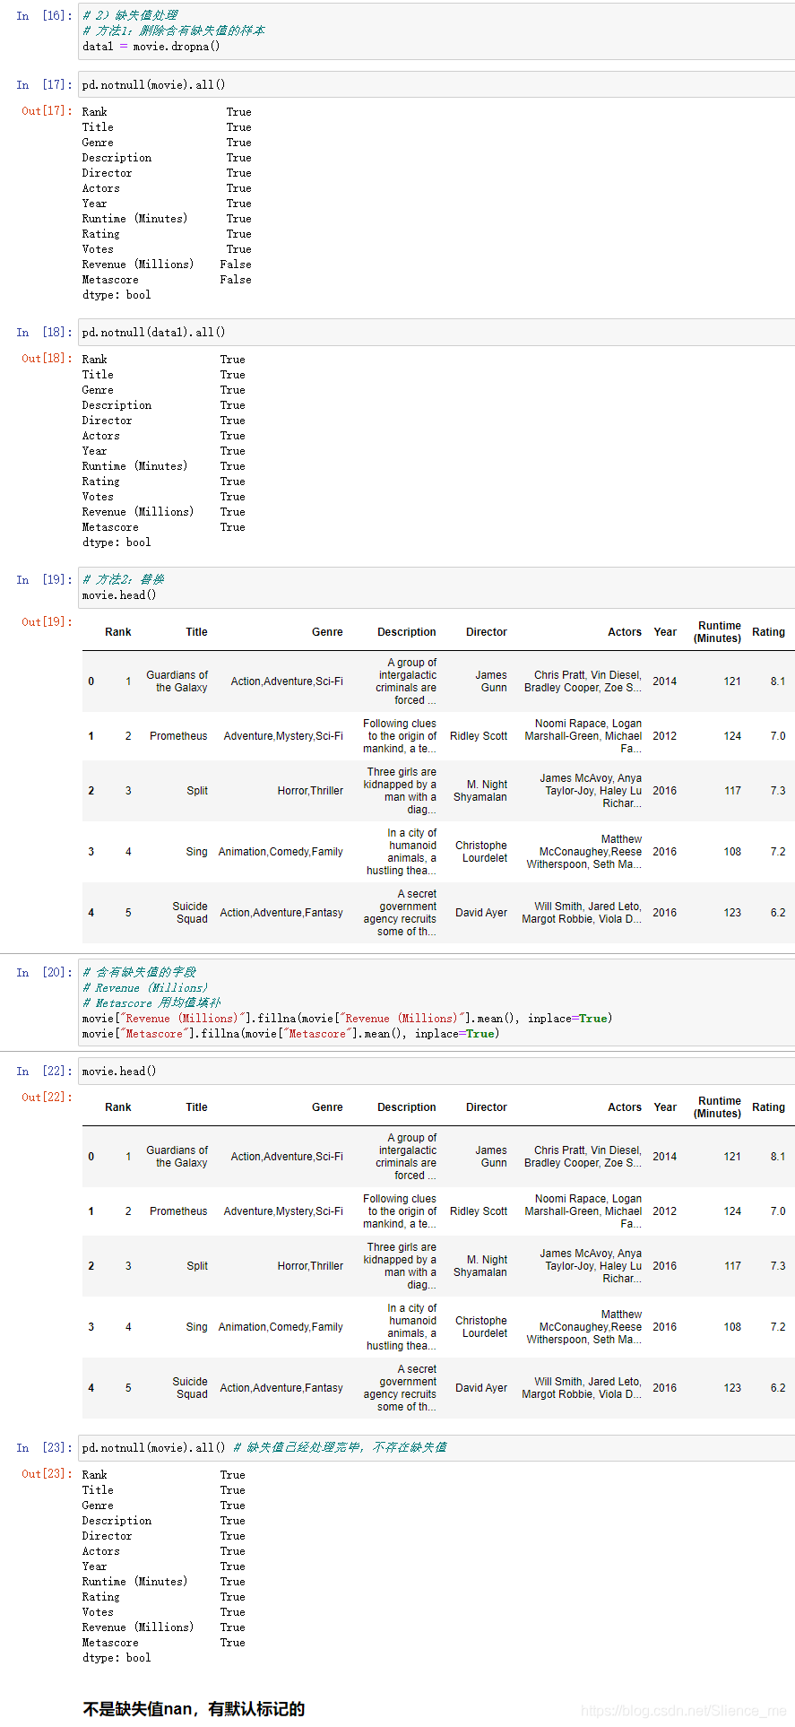The image size is (795, 1727).
Task: Click 'James Gunn' director in Out[22] table
Action: coord(491,1157)
